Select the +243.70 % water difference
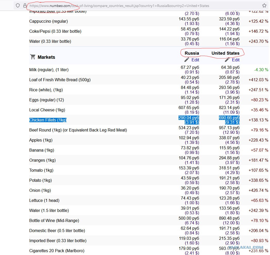This screenshot has width=270, height=255. pyautogui.click(x=258, y=41)
